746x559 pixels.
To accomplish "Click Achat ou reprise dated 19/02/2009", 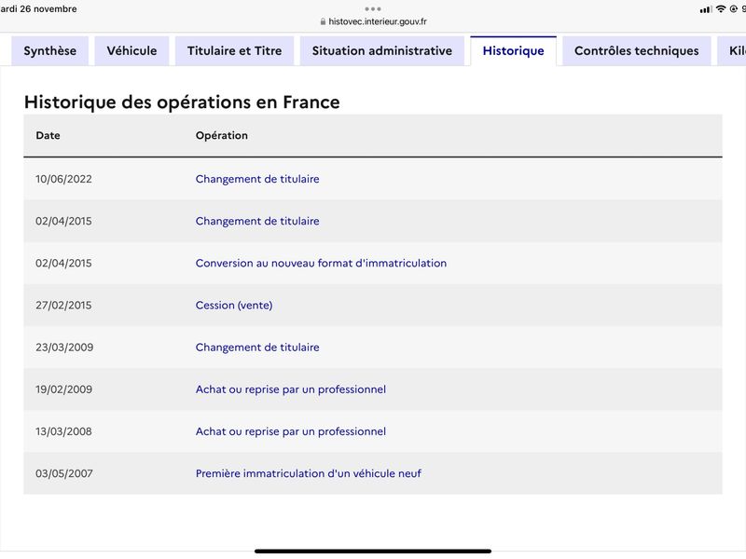I will pos(291,389).
